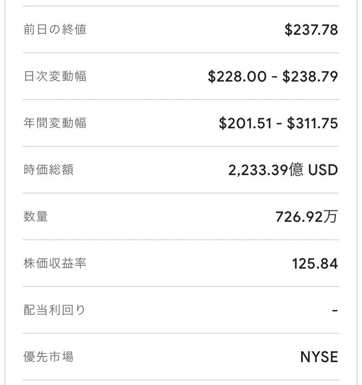Click the 年間変動幅 label
Screen dimensions: 362x385
tap(55, 123)
